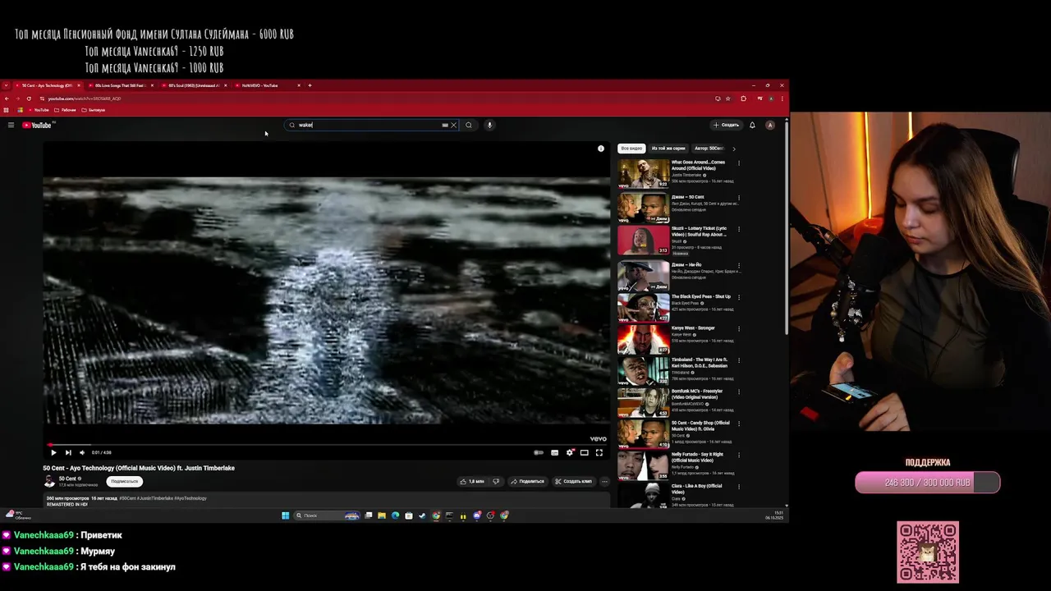The image size is (1051, 591).
Task: Click the Windows taskbar search box
Action: click(x=327, y=515)
